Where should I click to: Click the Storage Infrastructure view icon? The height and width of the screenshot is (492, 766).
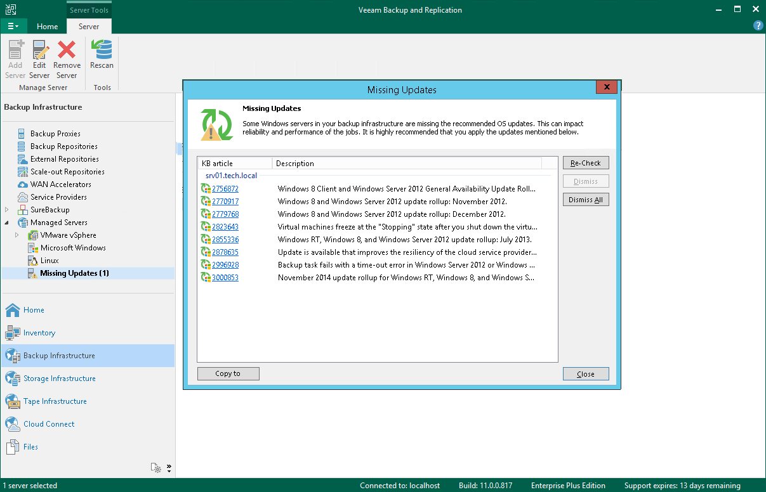coord(13,379)
